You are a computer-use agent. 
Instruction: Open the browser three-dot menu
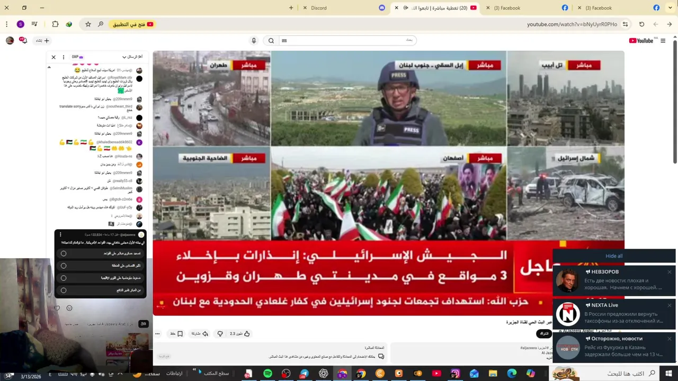(7, 24)
